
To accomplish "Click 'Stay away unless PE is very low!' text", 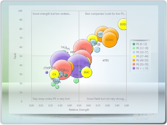I will click(51, 99).
